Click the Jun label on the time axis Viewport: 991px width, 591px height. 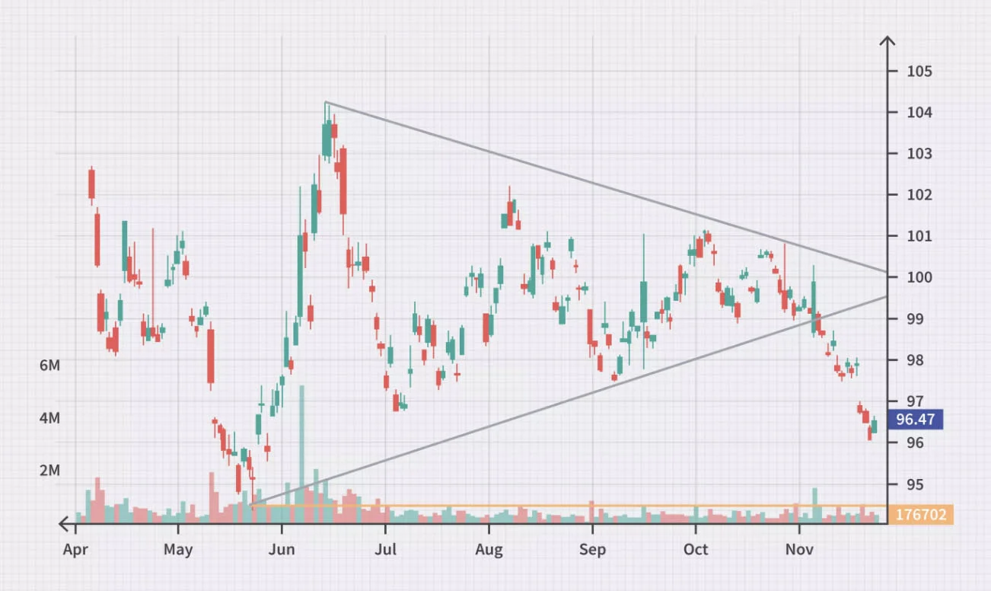[x=282, y=549]
